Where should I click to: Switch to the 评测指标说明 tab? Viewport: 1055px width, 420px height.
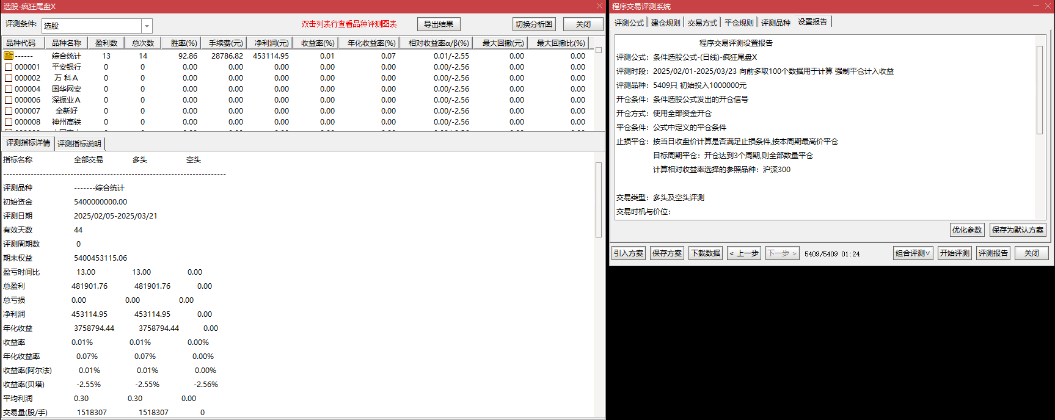click(x=79, y=144)
